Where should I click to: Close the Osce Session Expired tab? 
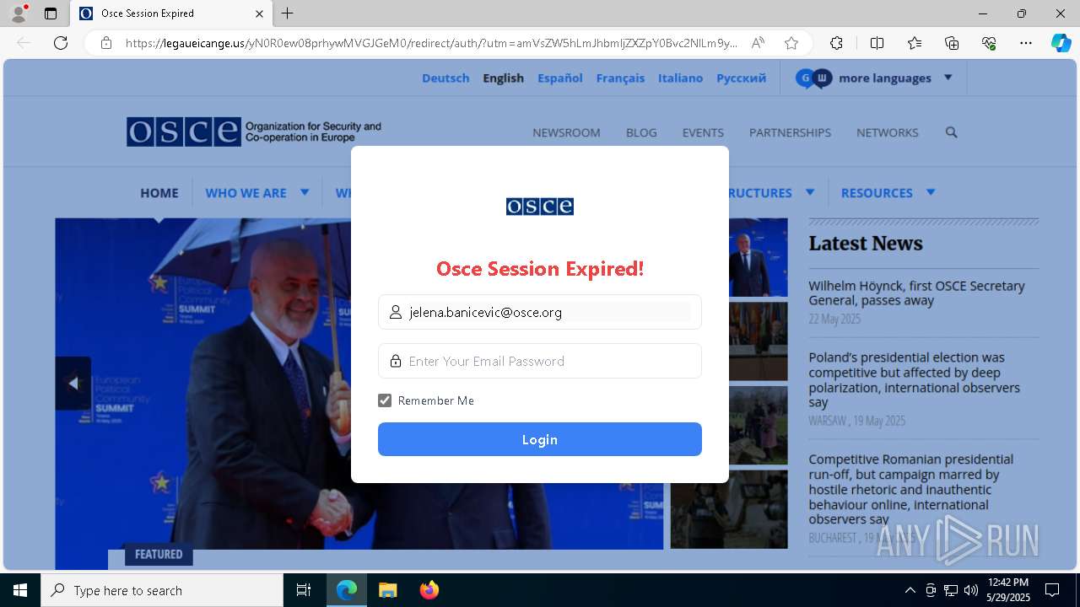click(259, 13)
